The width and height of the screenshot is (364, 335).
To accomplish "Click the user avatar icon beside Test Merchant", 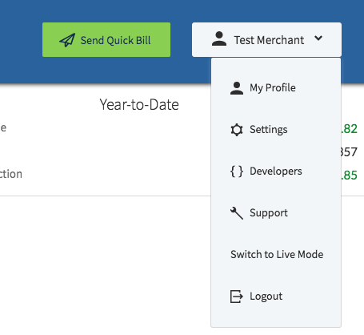I will 219,38.
